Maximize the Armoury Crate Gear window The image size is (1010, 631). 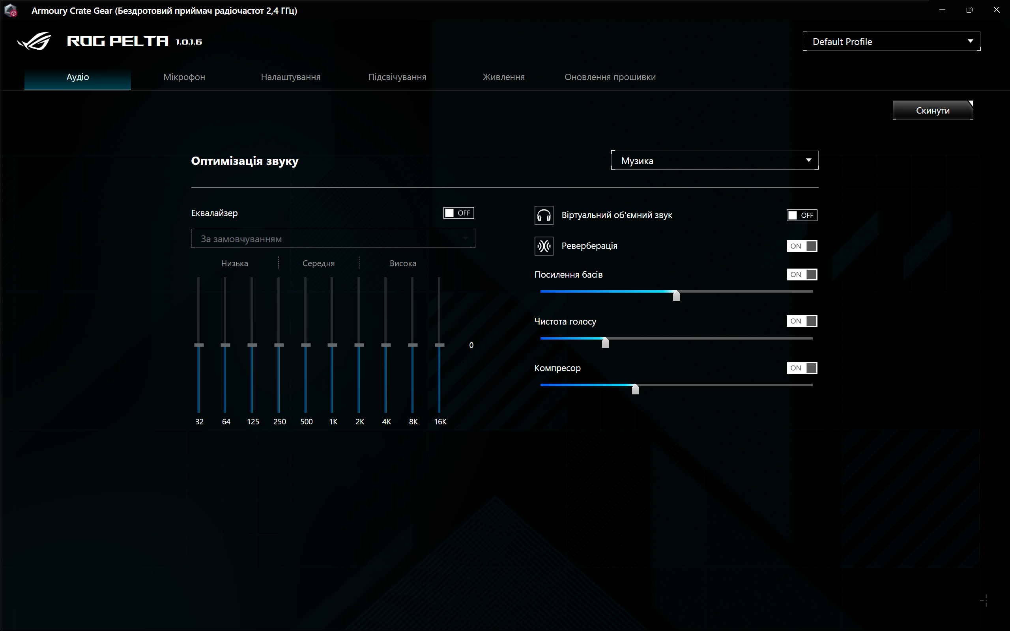969,10
